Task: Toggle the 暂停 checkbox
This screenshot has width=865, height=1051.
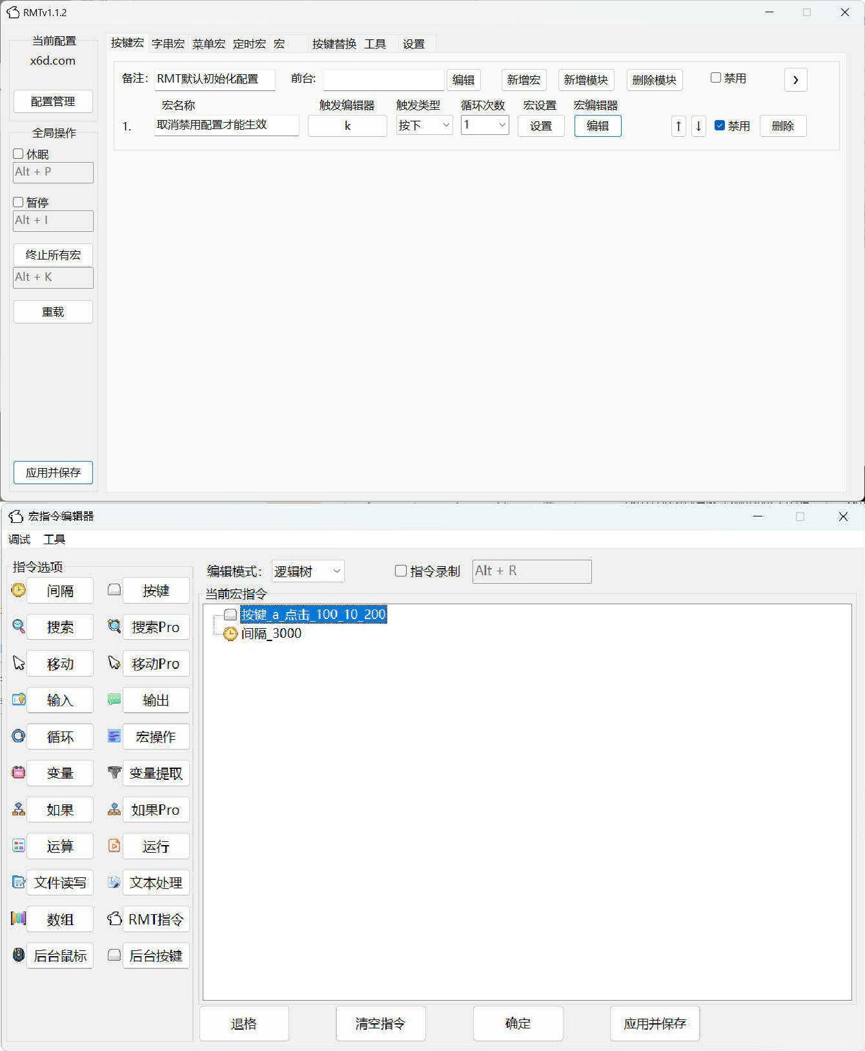Action: pos(18,202)
